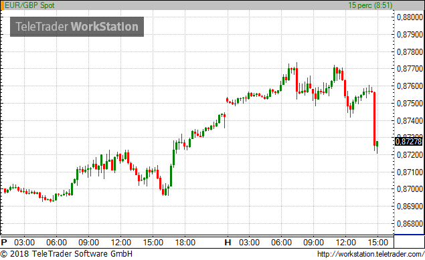Click the 0,87600 price axis label
425x260 pixels.
click(410, 86)
